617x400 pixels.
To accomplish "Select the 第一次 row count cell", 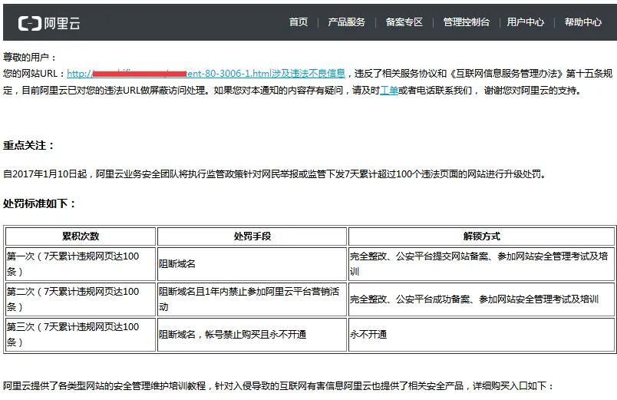I will [x=81, y=264].
